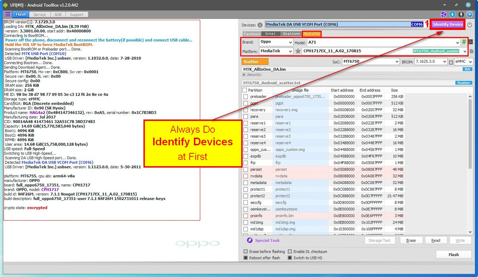The width and height of the screenshot is (478, 277).
Task: Switch to the Service tab
Action: click(x=40, y=14)
